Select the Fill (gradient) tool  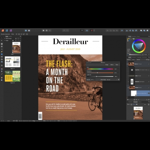tap(2, 69)
